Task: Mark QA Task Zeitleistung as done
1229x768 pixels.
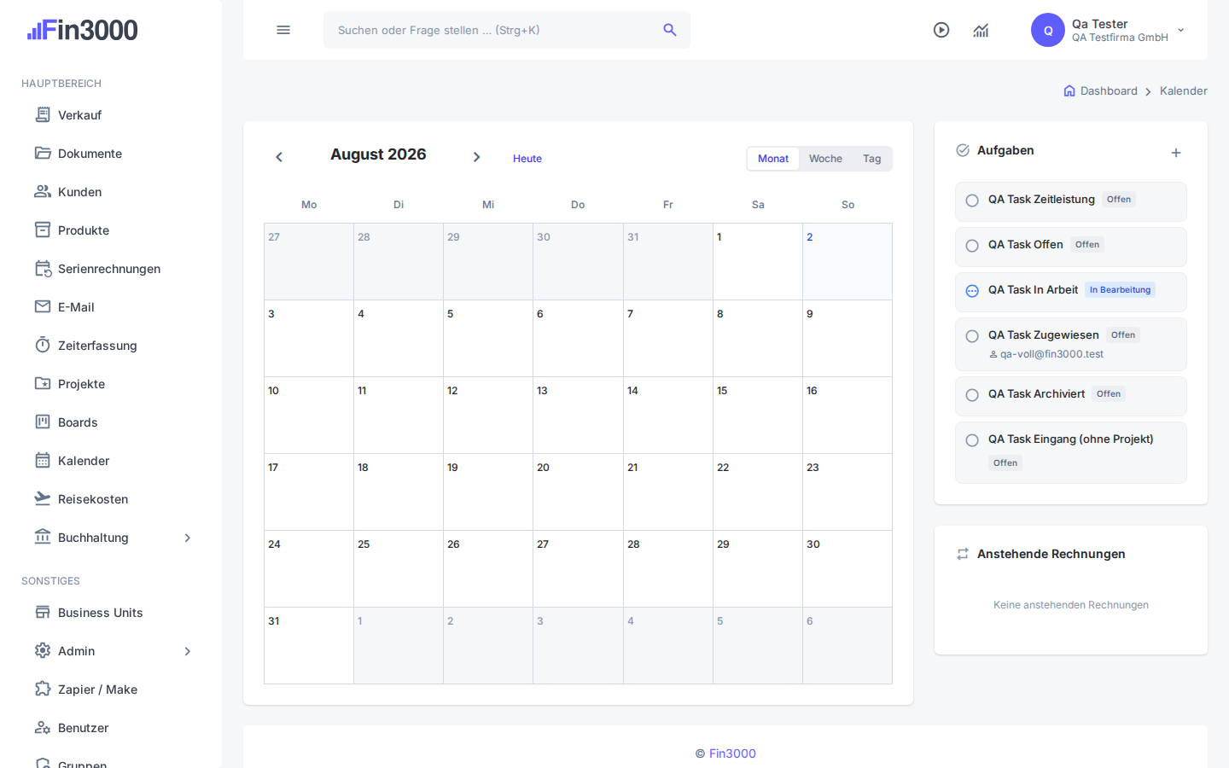Action: (972, 201)
